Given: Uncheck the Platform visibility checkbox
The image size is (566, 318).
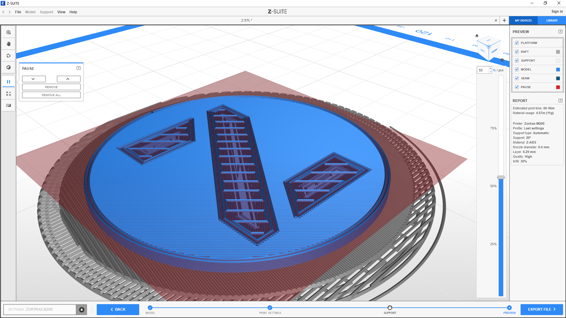Looking at the screenshot, I should point(517,43).
